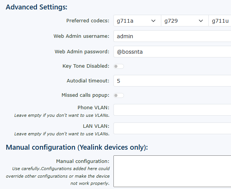Click the Advanced Settings section heading
This screenshot has width=231, height=189.
pos(37,7)
